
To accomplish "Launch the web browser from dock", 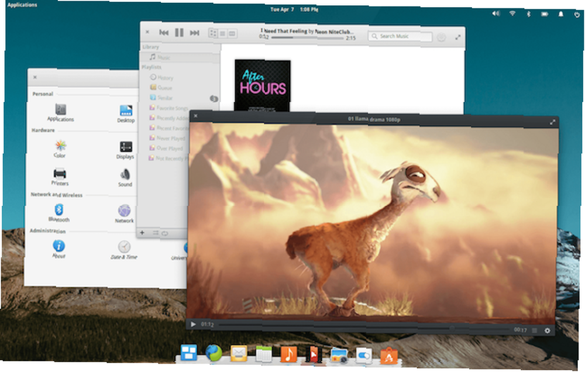I will click(214, 353).
